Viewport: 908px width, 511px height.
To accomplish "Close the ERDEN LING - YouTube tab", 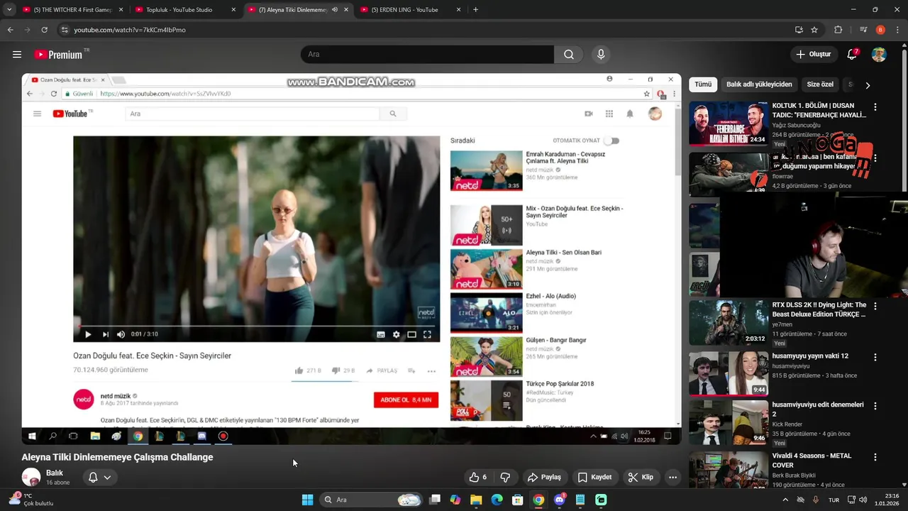I will pos(459,10).
